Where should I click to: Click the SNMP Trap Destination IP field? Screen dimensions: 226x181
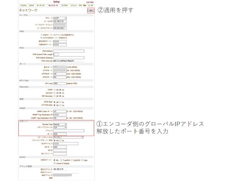pos(60,115)
